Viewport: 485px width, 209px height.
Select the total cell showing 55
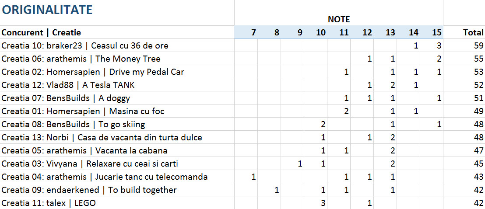pyautogui.click(x=478, y=59)
